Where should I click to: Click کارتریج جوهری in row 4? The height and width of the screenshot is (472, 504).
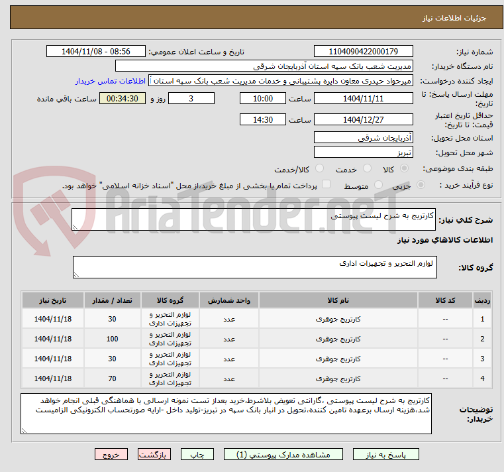[338, 379]
